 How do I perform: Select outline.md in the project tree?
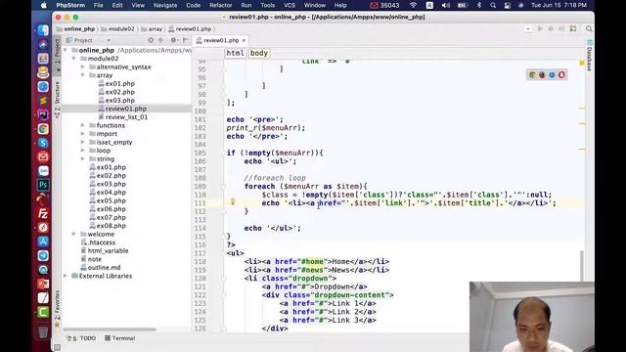click(104, 267)
